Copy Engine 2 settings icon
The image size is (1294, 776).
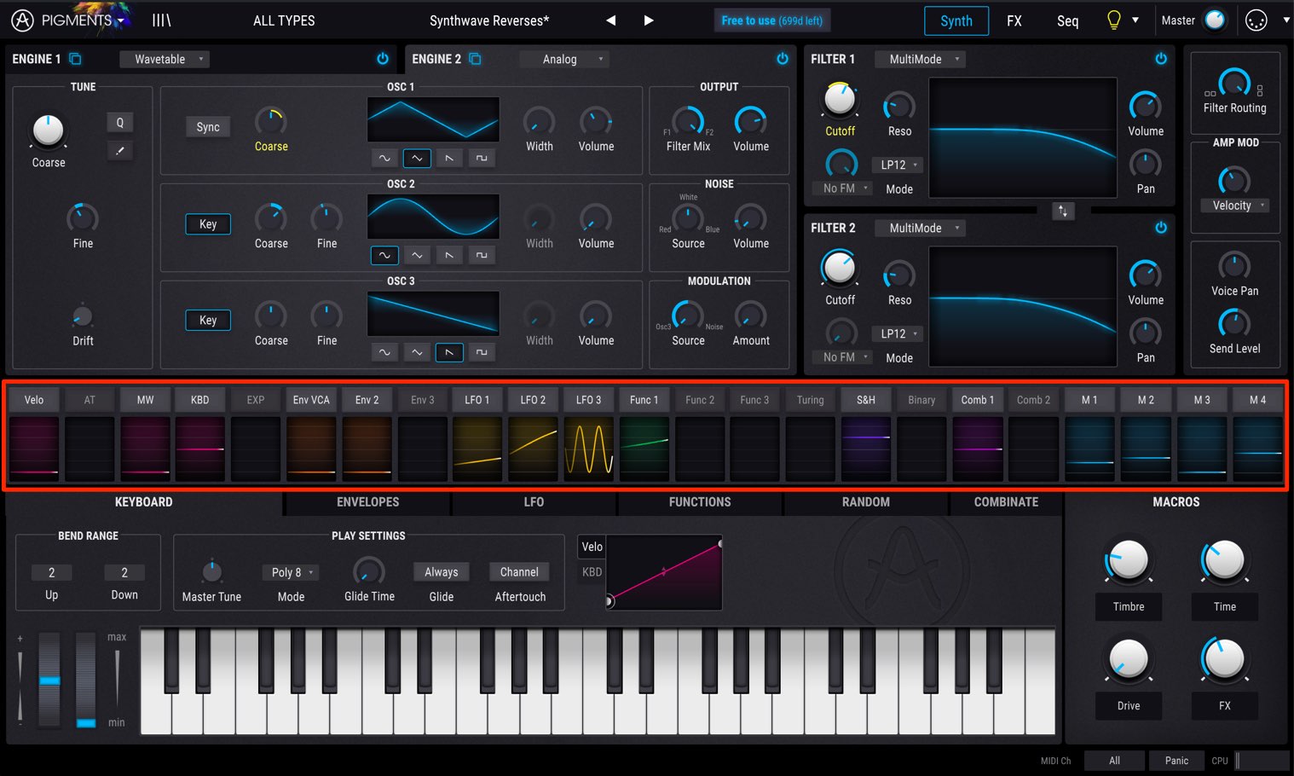tap(475, 59)
